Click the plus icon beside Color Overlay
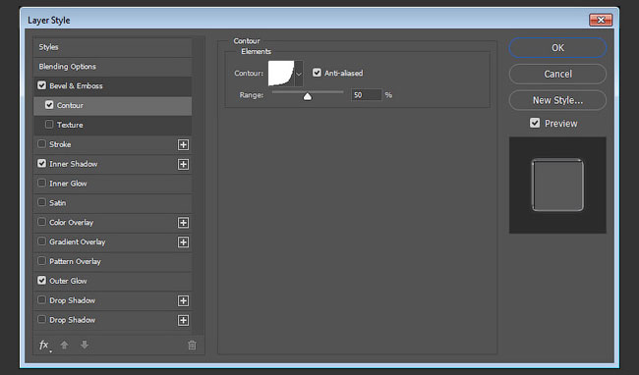 click(x=183, y=223)
